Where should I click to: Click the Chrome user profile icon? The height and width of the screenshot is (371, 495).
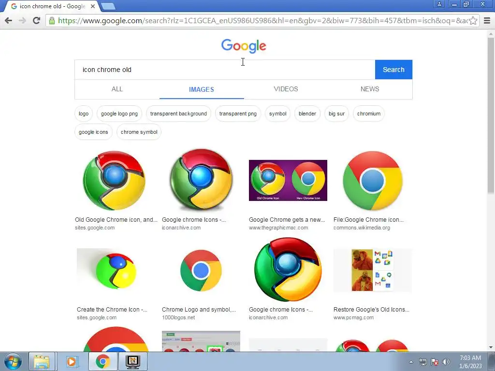[439, 4]
